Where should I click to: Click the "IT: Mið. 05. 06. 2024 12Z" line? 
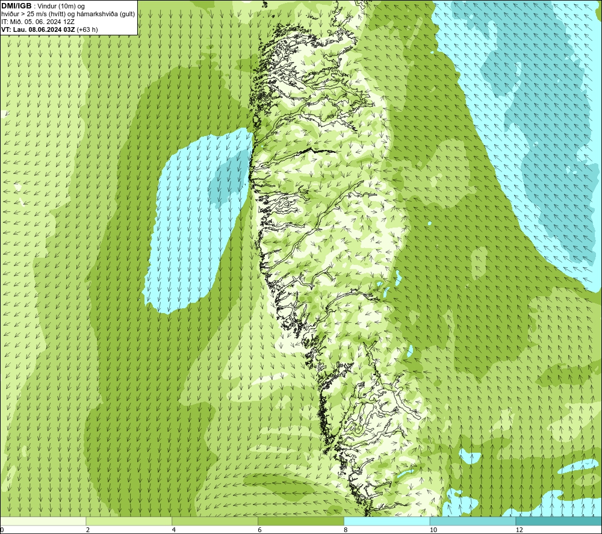pyautogui.click(x=37, y=22)
